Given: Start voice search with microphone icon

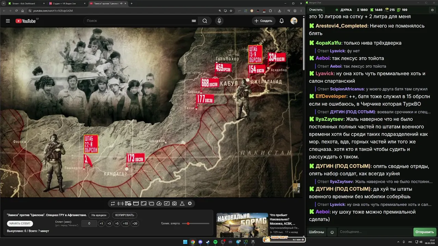Looking at the screenshot, I should [219, 21].
